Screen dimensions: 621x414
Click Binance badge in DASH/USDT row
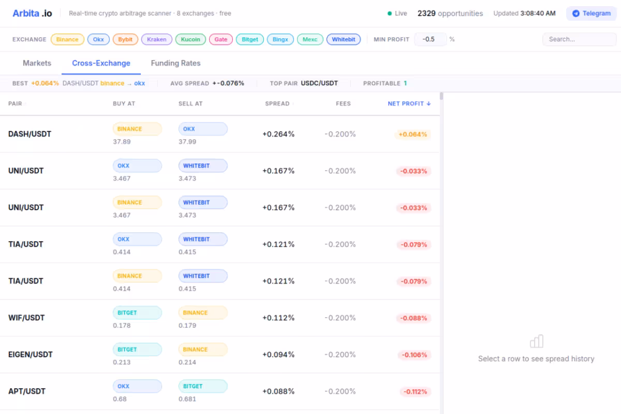(137, 129)
